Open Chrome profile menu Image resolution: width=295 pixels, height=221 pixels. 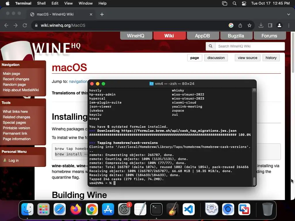click(279, 25)
